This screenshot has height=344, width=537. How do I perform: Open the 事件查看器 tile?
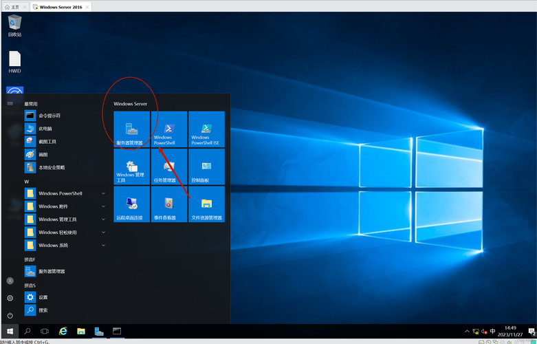pos(169,204)
